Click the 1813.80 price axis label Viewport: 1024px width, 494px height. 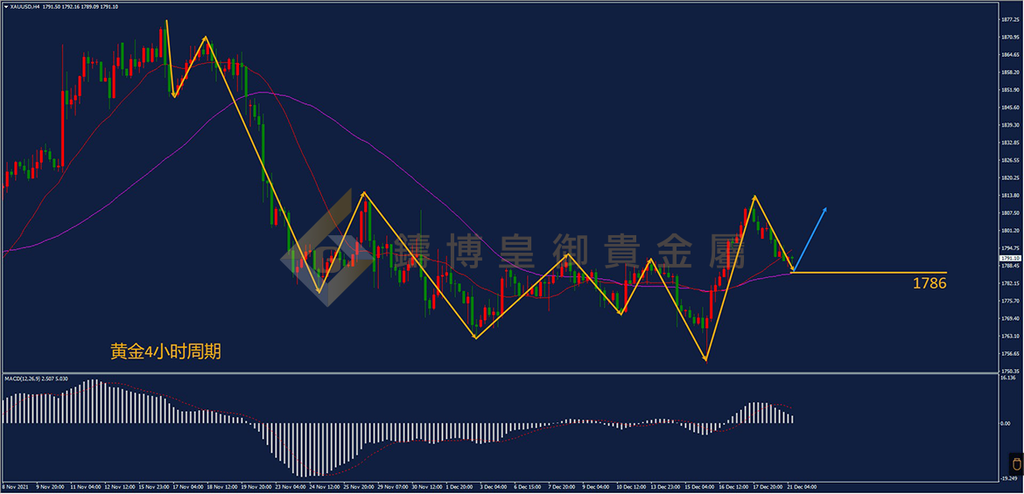(1009, 196)
